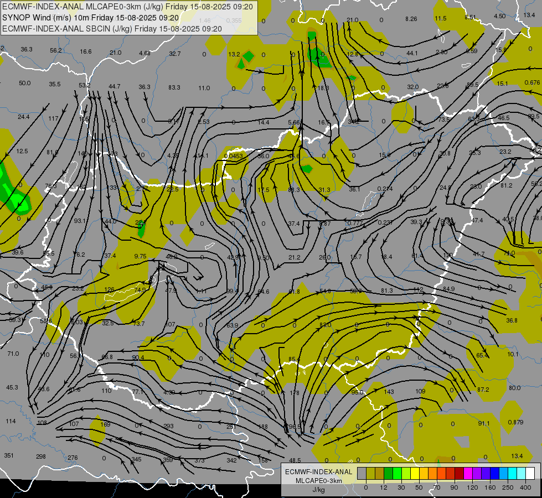Click the map value '251'
This screenshot has width=542, height=498.
[x=231, y=427]
